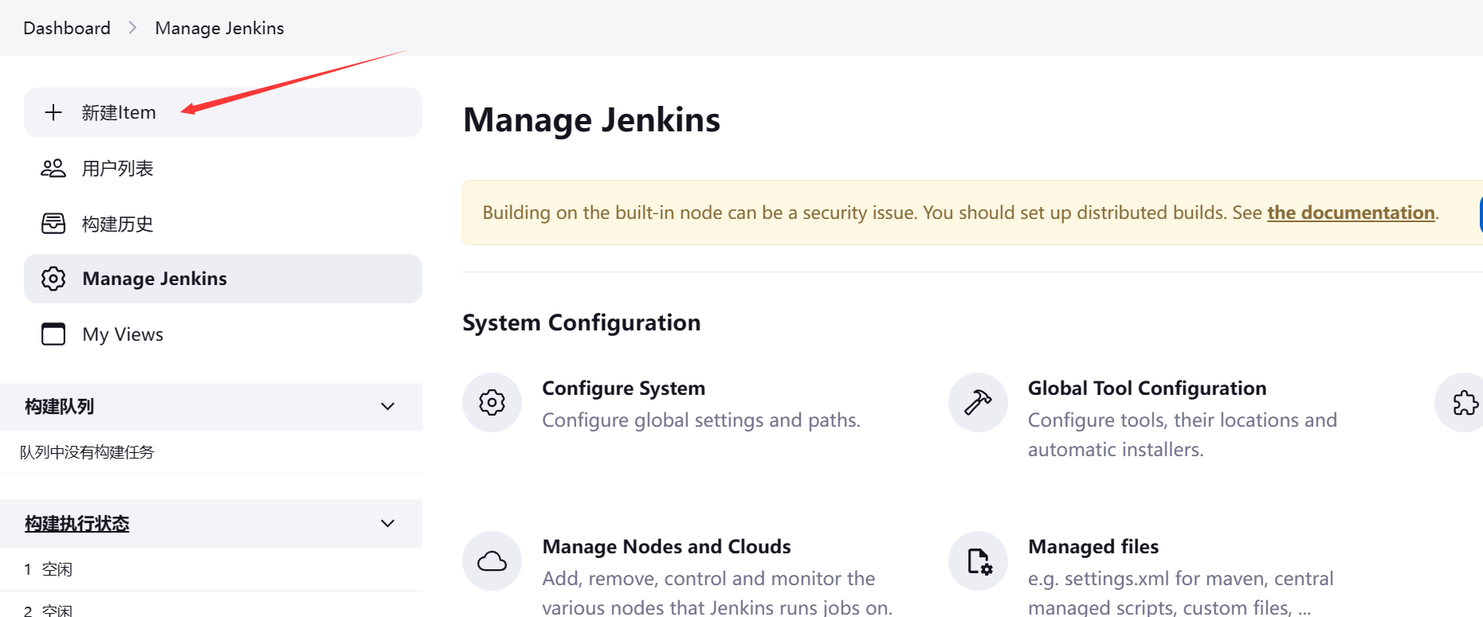The height and width of the screenshot is (617, 1483).
Task: Click the users icon for 用户列表
Action: [x=53, y=168]
